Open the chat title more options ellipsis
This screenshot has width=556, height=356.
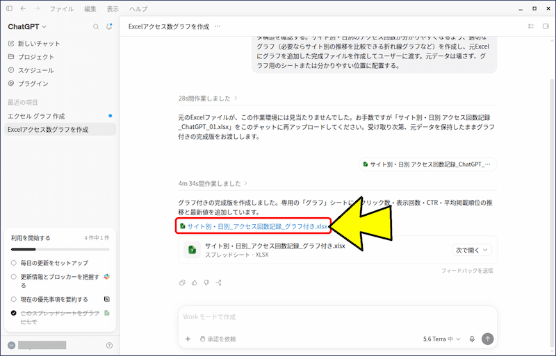(x=218, y=26)
